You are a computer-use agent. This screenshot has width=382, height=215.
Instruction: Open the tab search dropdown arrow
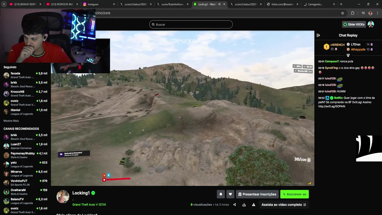coord(4,4)
